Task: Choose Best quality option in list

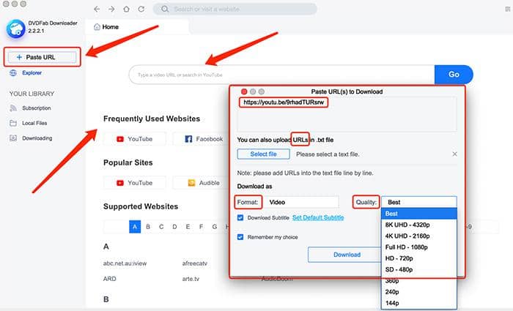Action: [x=419, y=214]
